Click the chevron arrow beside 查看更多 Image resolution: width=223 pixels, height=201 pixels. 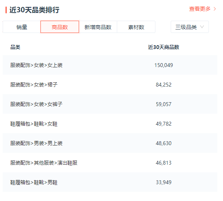215,9
